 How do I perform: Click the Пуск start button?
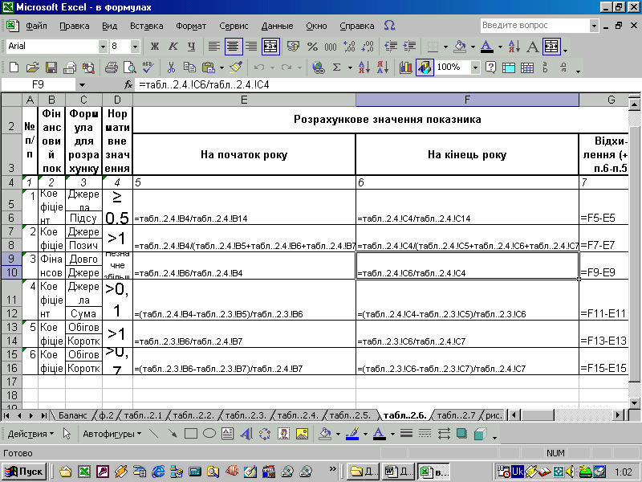(x=26, y=472)
